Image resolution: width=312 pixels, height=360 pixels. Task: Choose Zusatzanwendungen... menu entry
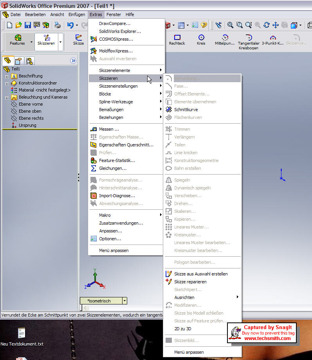coord(126,223)
